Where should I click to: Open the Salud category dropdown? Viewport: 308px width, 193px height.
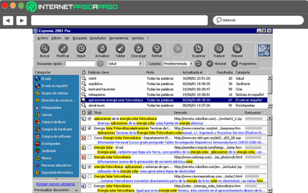coord(140,63)
